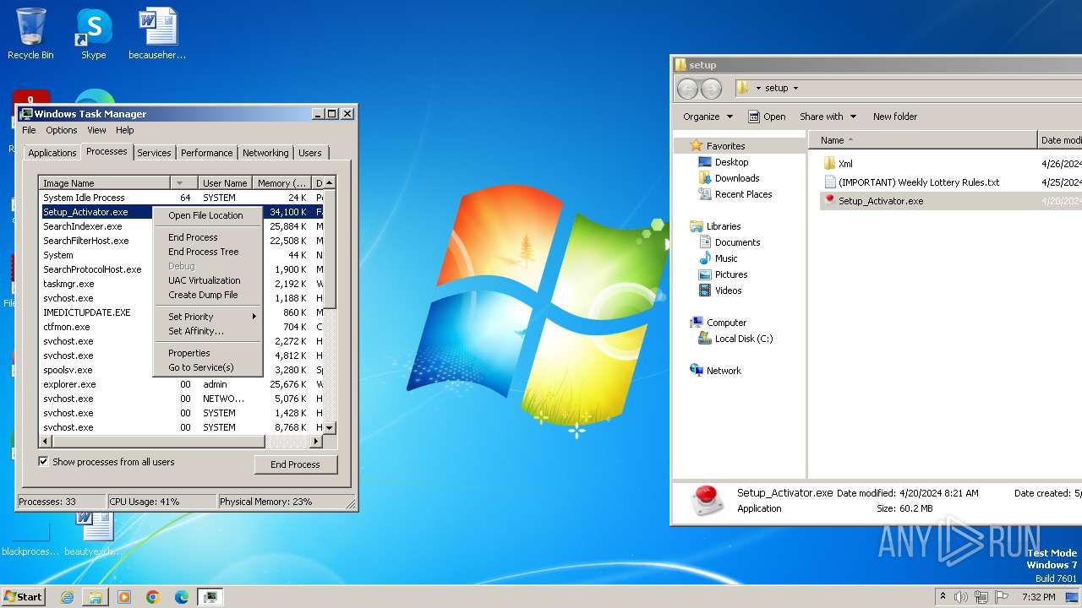Switch to Task Manager taskbar button

(210, 597)
